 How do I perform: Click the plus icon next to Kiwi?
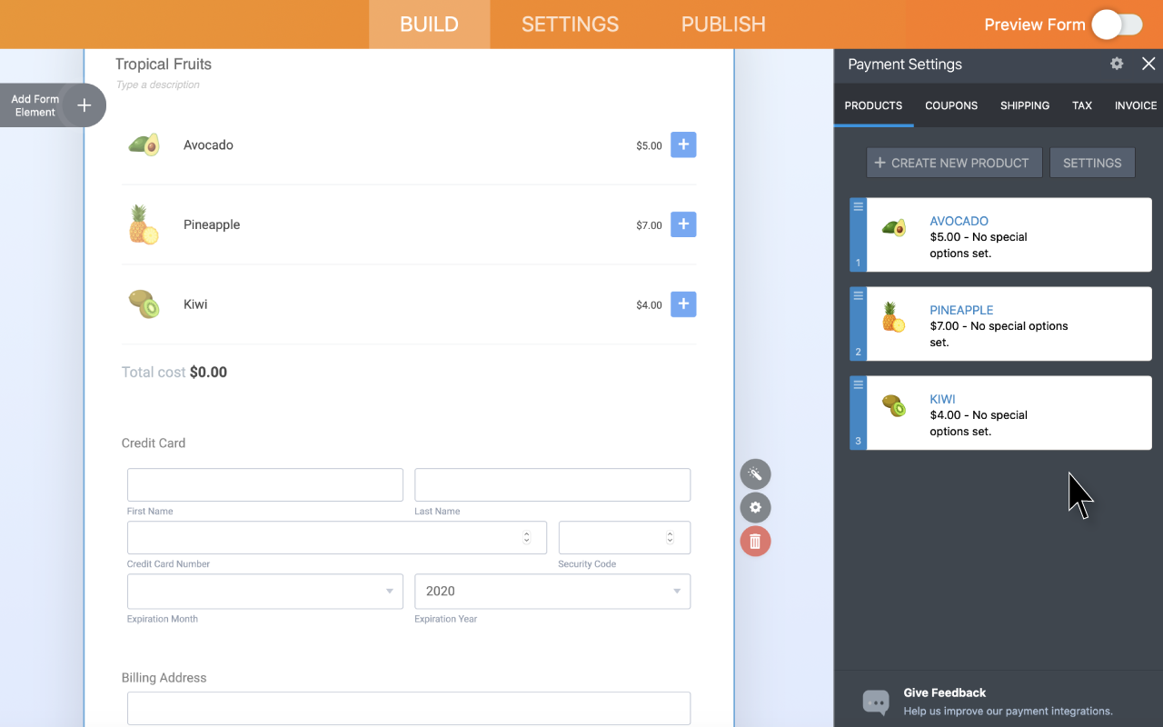(x=683, y=304)
